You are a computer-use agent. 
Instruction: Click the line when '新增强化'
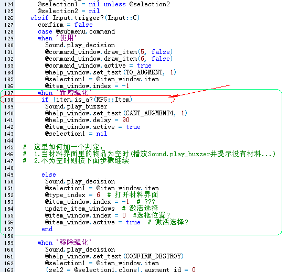coord(65,93)
